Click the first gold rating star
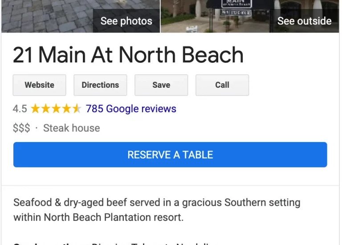Viewport: 342px width, 245px height. [x=35, y=109]
